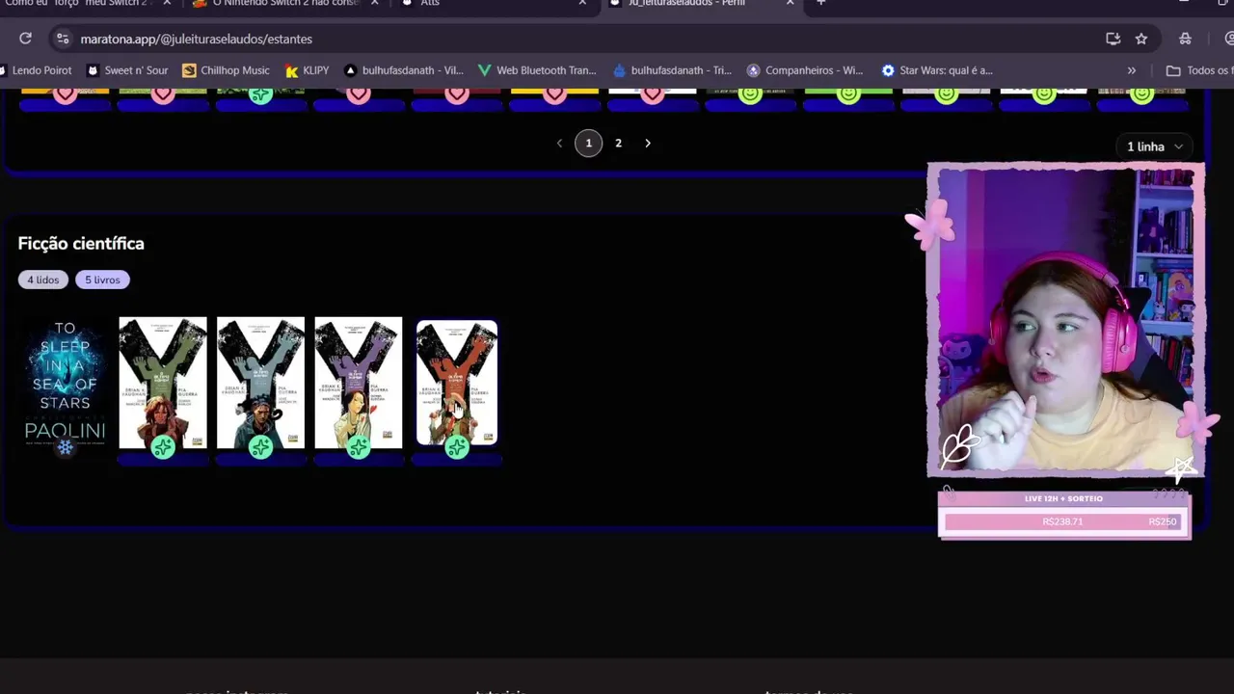
Task: Click the 5 livros badge
Action: tap(102, 280)
